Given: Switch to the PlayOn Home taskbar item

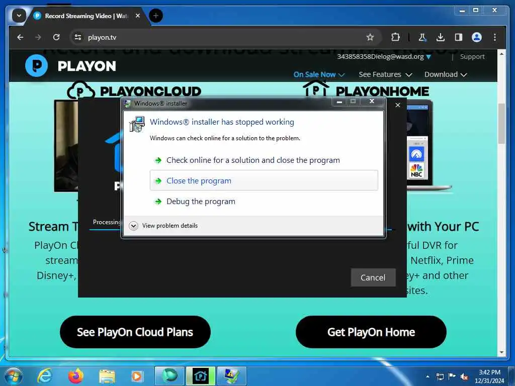Looking at the screenshot, I should [200, 376].
